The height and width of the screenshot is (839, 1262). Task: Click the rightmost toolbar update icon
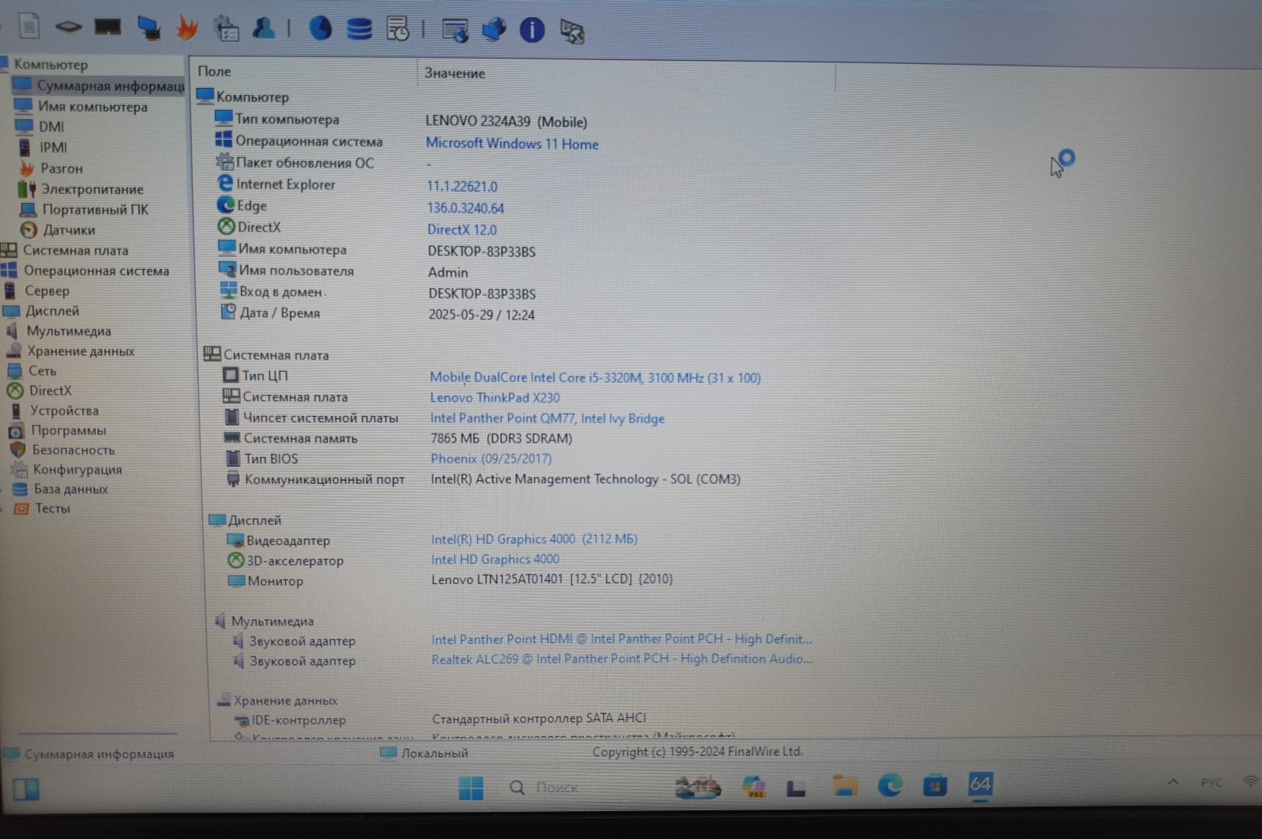pyautogui.click(x=573, y=32)
